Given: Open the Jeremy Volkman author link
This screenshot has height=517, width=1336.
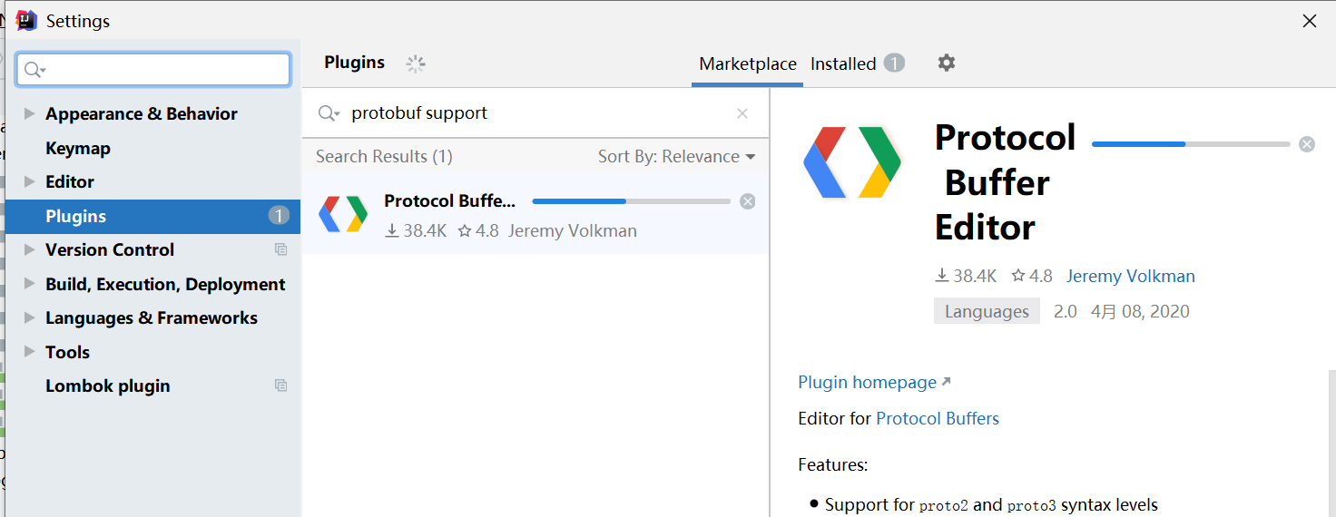Looking at the screenshot, I should (x=1131, y=276).
